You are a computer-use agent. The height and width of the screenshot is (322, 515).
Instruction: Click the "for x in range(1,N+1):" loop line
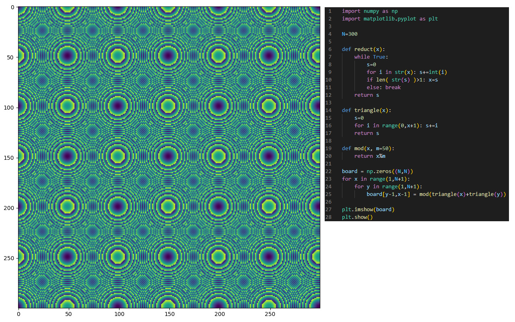coord(376,179)
